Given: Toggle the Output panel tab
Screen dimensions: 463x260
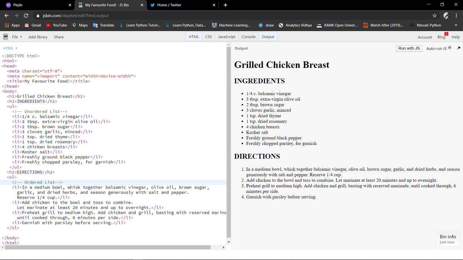Looking at the screenshot, I should click(268, 37).
